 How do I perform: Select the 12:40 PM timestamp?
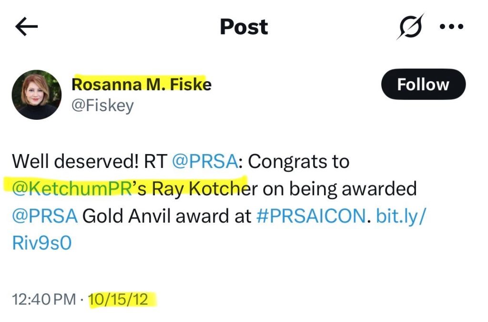pos(44,299)
